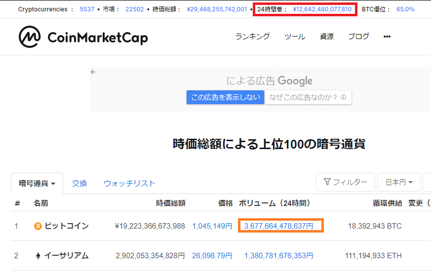Click supply 18,392,943 BTC
The height and width of the screenshot is (274, 431).
click(x=375, y=226)
